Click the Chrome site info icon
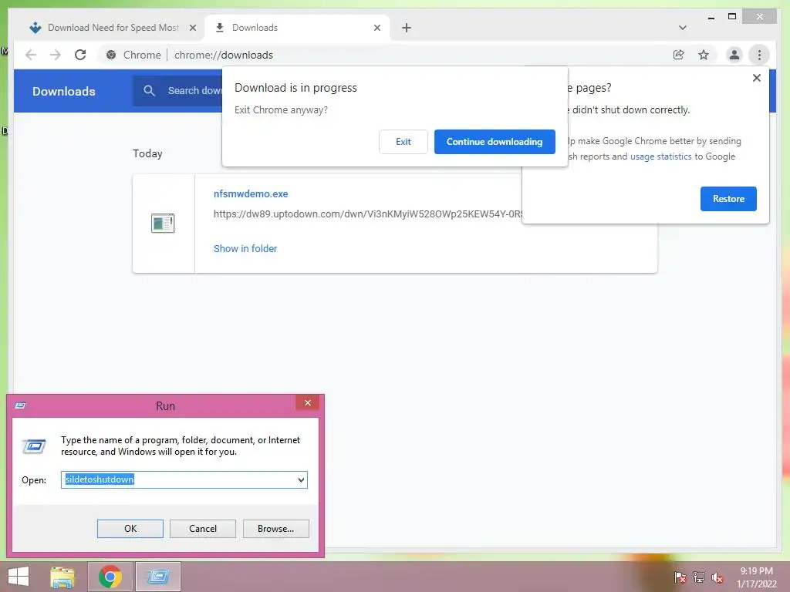This screenshot has width=790, height=592. 111,55
